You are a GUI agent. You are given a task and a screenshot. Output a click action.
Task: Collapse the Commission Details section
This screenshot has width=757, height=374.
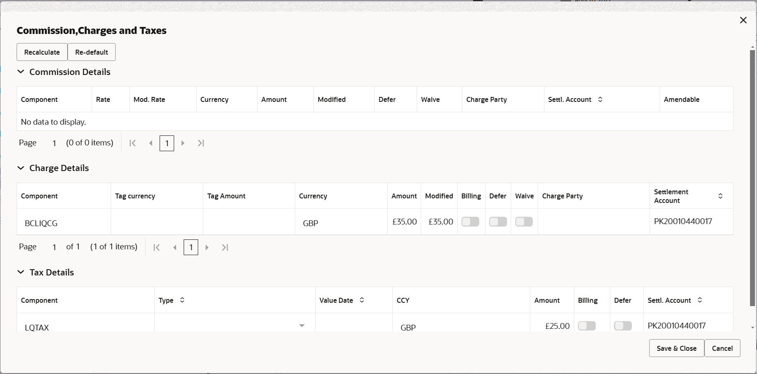(x=21, y=72)
